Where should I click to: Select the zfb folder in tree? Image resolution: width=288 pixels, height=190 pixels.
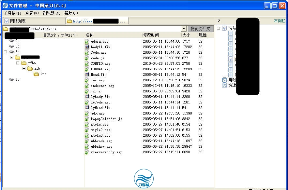pyautogui.click(x=37, y=69)
